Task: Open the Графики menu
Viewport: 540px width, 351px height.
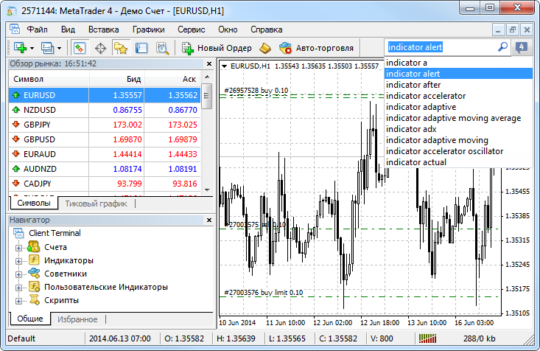Action: coord(148,29)
